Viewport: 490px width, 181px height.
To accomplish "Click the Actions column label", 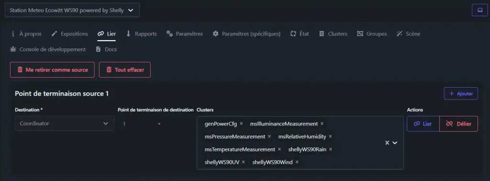I will pyautogui.click(x=415, y=110).
